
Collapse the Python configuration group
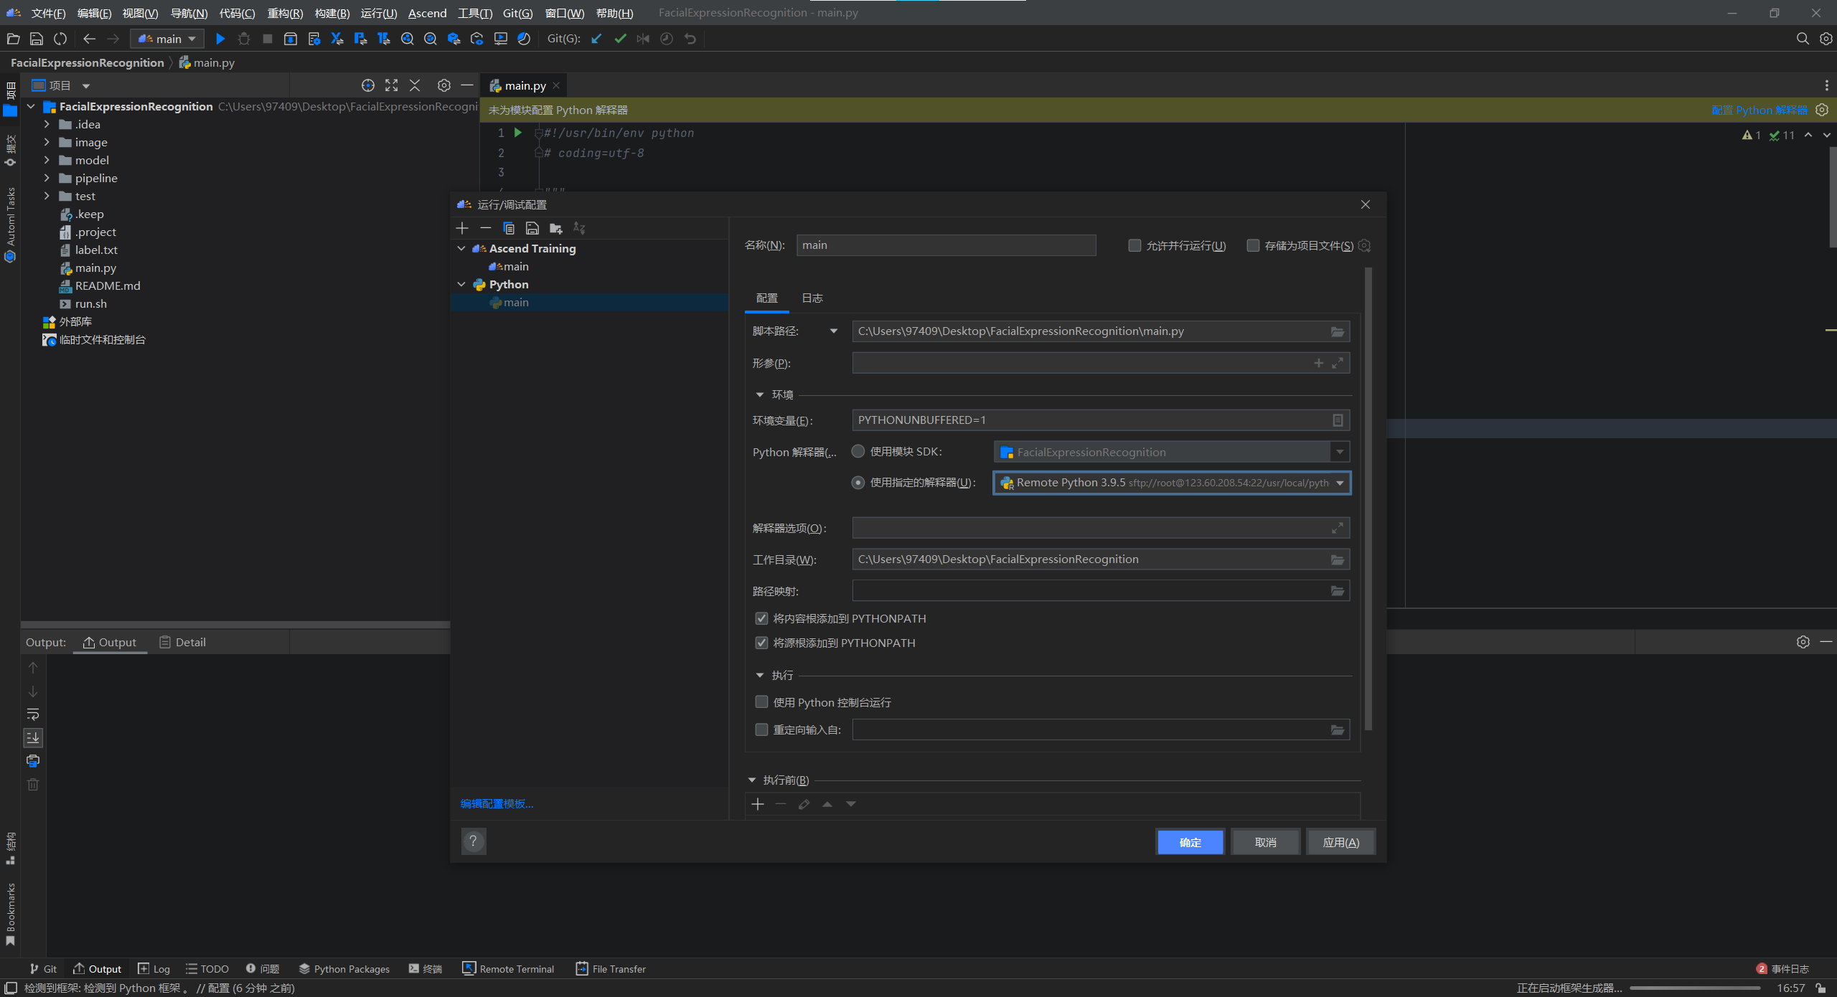[461, 284]
